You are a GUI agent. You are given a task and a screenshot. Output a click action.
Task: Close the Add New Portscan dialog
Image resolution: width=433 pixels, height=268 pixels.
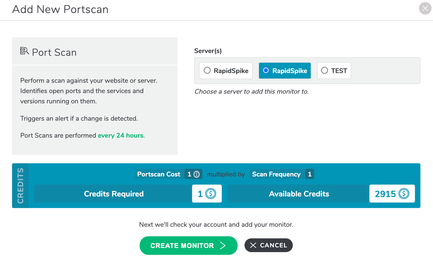[x=425, y=8]
